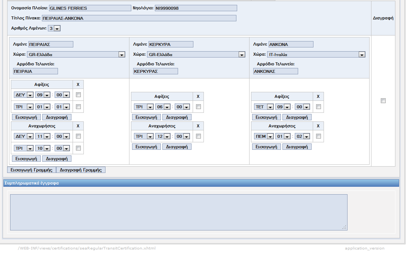Check X for ΚΕΡΚΥΡΑ departure ΤΡΙ 12:00
The width and height of the screenshot is (407, 254).
(x=198, y=136)
